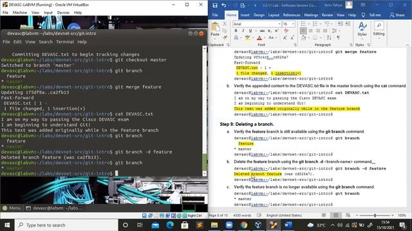Screen dimensions: 412x231
Task: Adjust the Word zoom slider
Action: (375, 216)
